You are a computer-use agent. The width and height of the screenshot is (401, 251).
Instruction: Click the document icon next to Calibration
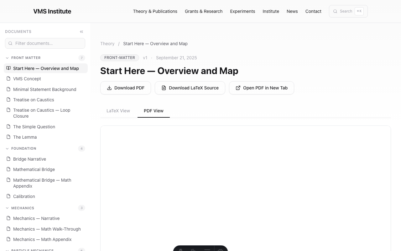pos(8,196)
